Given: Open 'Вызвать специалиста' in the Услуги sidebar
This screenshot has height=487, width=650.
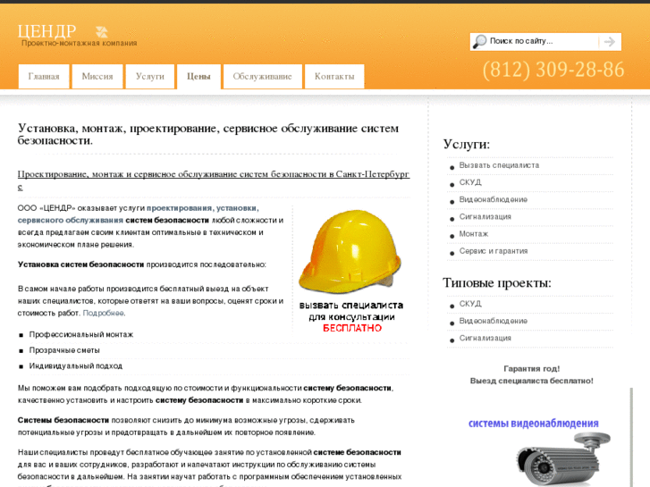Looking at the screenshot, I should click(499, 165).
